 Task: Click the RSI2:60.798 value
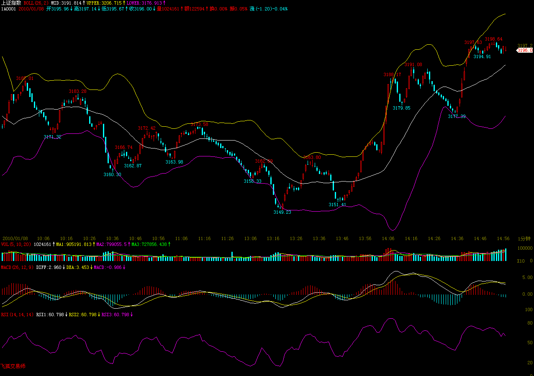(82, 314)
